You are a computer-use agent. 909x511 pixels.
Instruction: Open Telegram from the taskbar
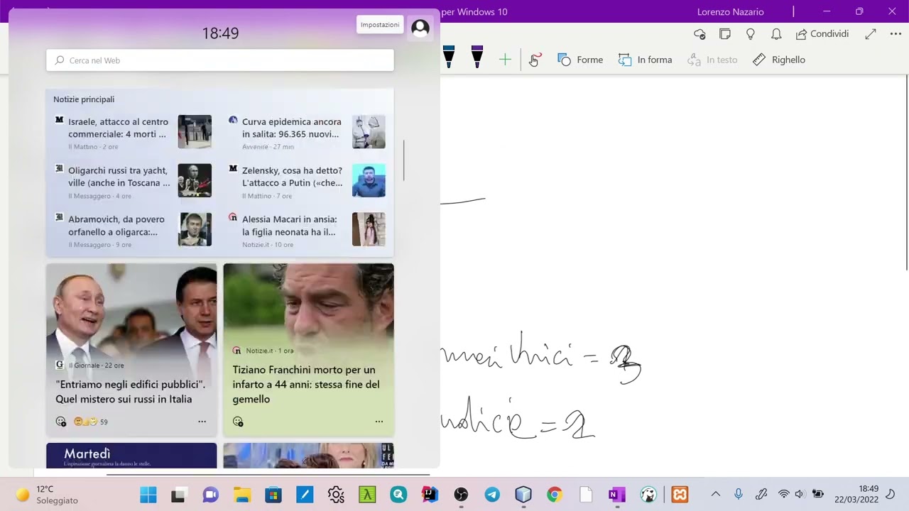[492, 495]
